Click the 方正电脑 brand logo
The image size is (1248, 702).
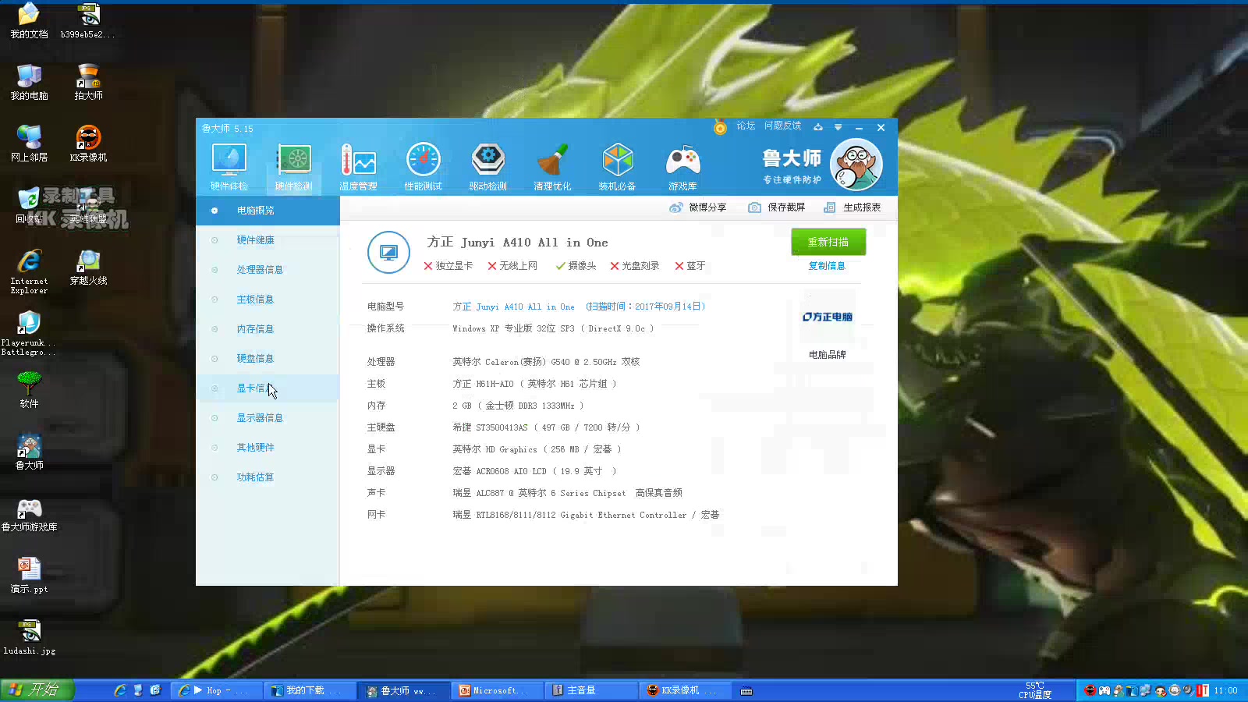[x=827, y=317]
